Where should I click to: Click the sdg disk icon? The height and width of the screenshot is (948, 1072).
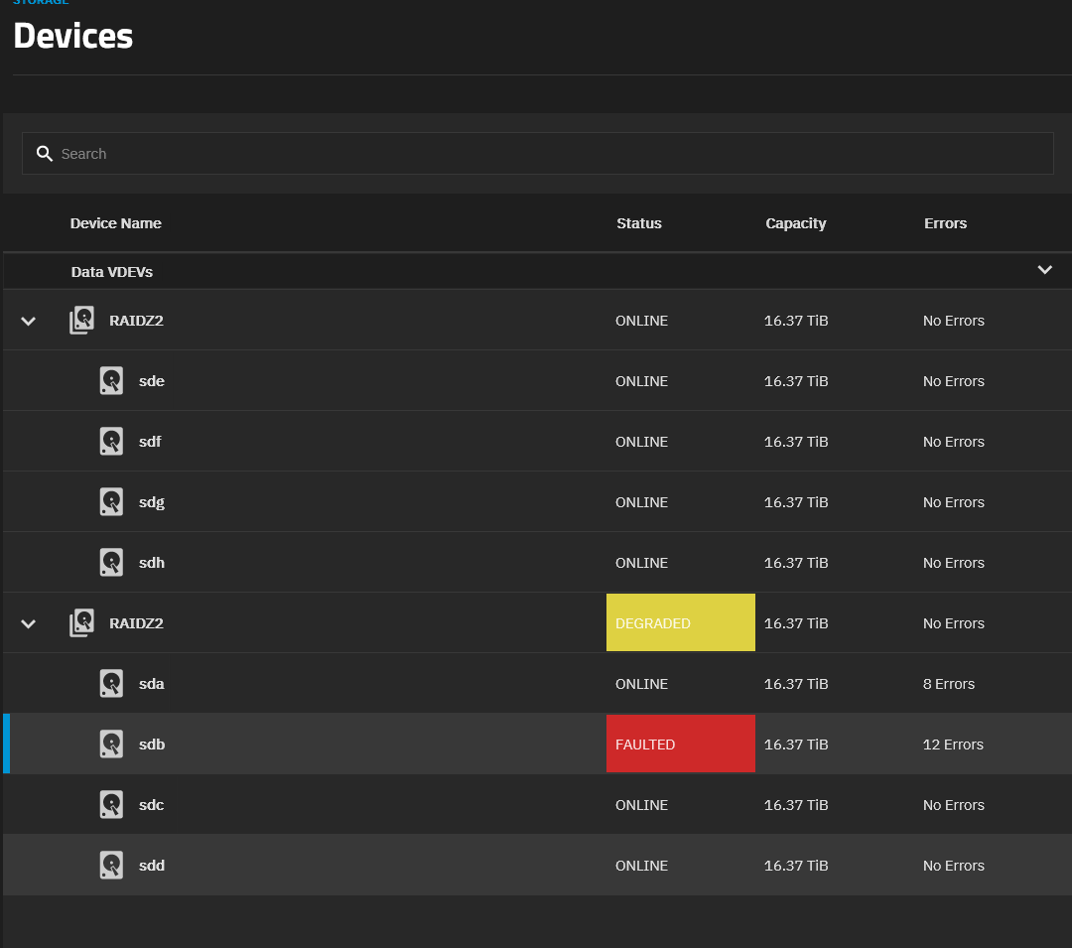[111, 501]
